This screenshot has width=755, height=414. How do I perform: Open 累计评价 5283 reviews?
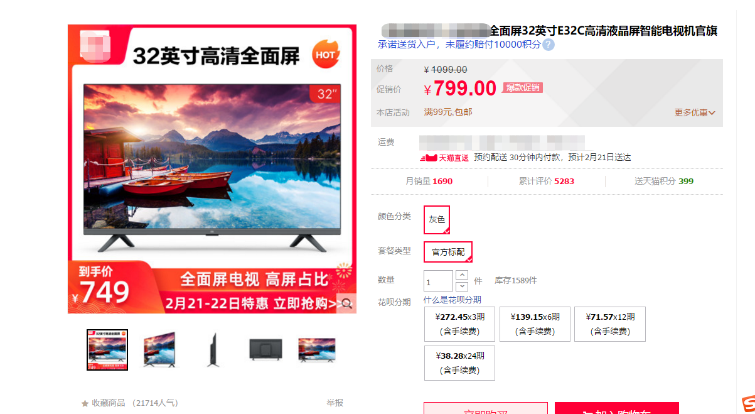[546, 181]
